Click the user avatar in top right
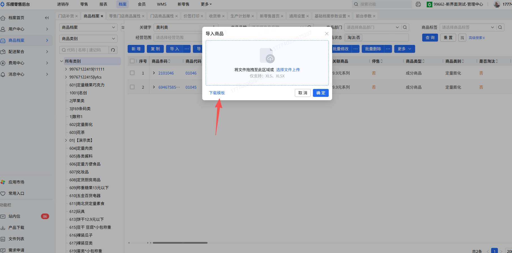Viewport: 512px width, 253px height. 497,4
